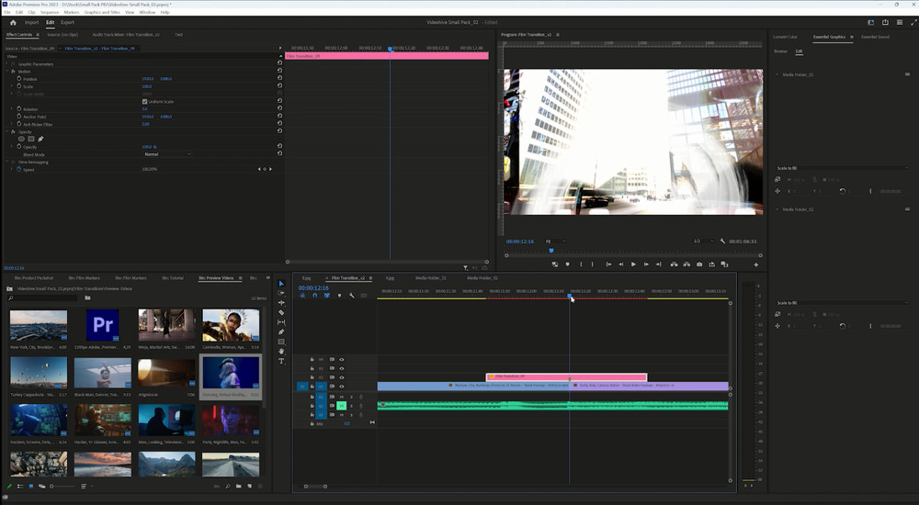Create ellipse mask under Opacity

21,139
